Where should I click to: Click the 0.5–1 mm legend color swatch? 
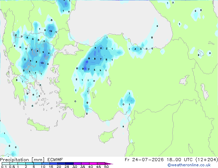click(x=14, y=164)
